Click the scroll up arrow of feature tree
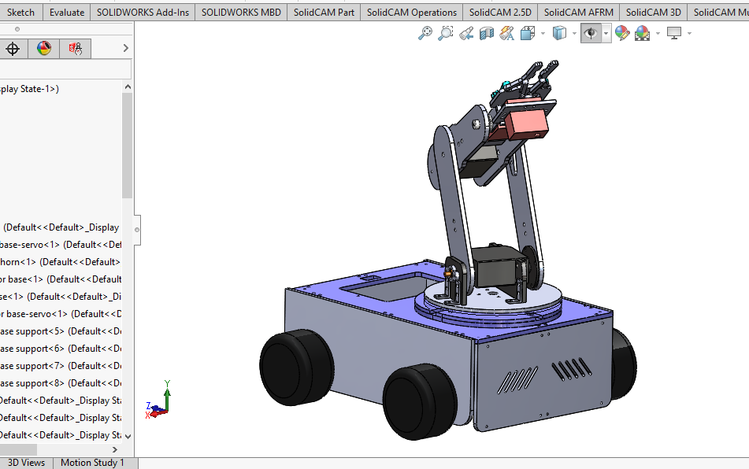This screenshot has width=749, height=469. click(x=128, y=87)
